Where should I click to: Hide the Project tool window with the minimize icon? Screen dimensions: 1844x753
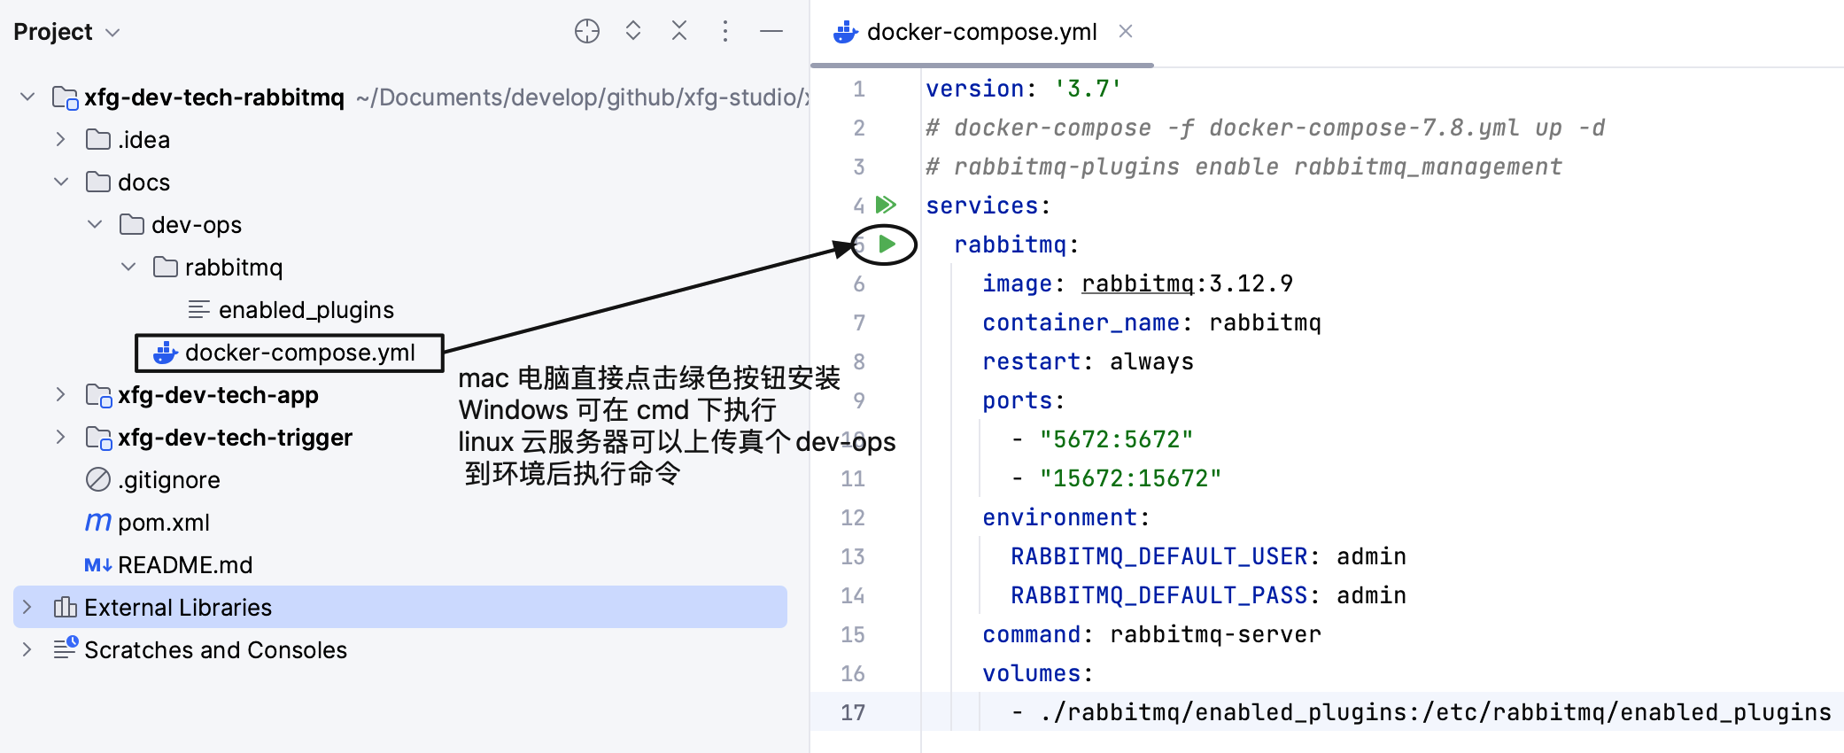tap(771, 31)
